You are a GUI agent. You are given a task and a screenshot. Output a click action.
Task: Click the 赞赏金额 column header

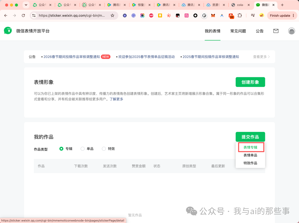point(139,166)
